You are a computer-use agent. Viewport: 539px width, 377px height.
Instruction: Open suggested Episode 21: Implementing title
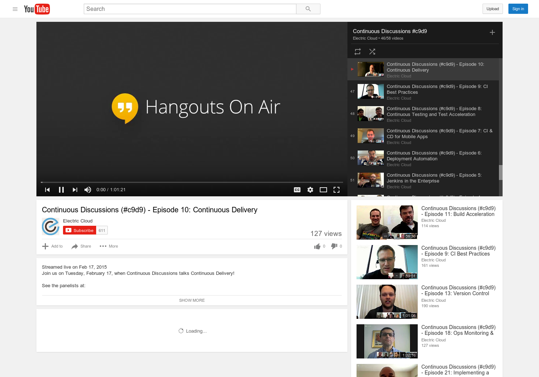pyautogui.click(x=458, y=370)
